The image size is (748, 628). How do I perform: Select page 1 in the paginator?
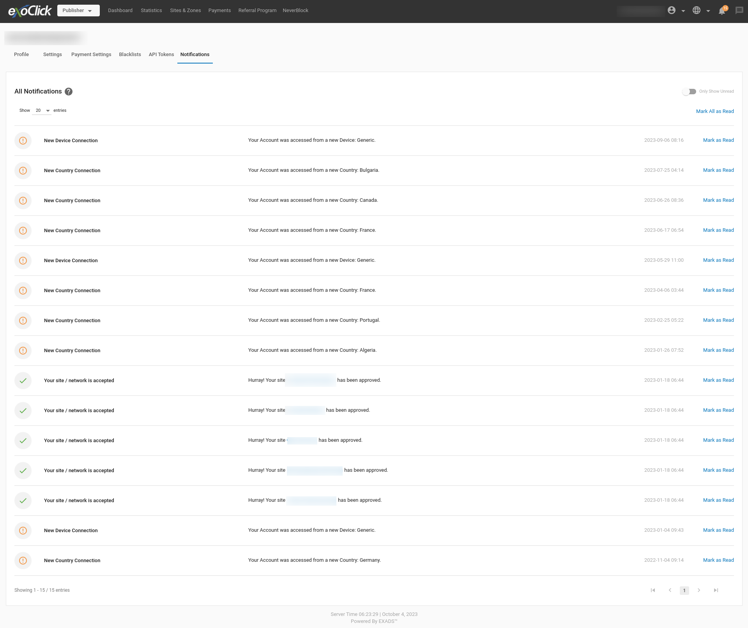coord(684,590)
